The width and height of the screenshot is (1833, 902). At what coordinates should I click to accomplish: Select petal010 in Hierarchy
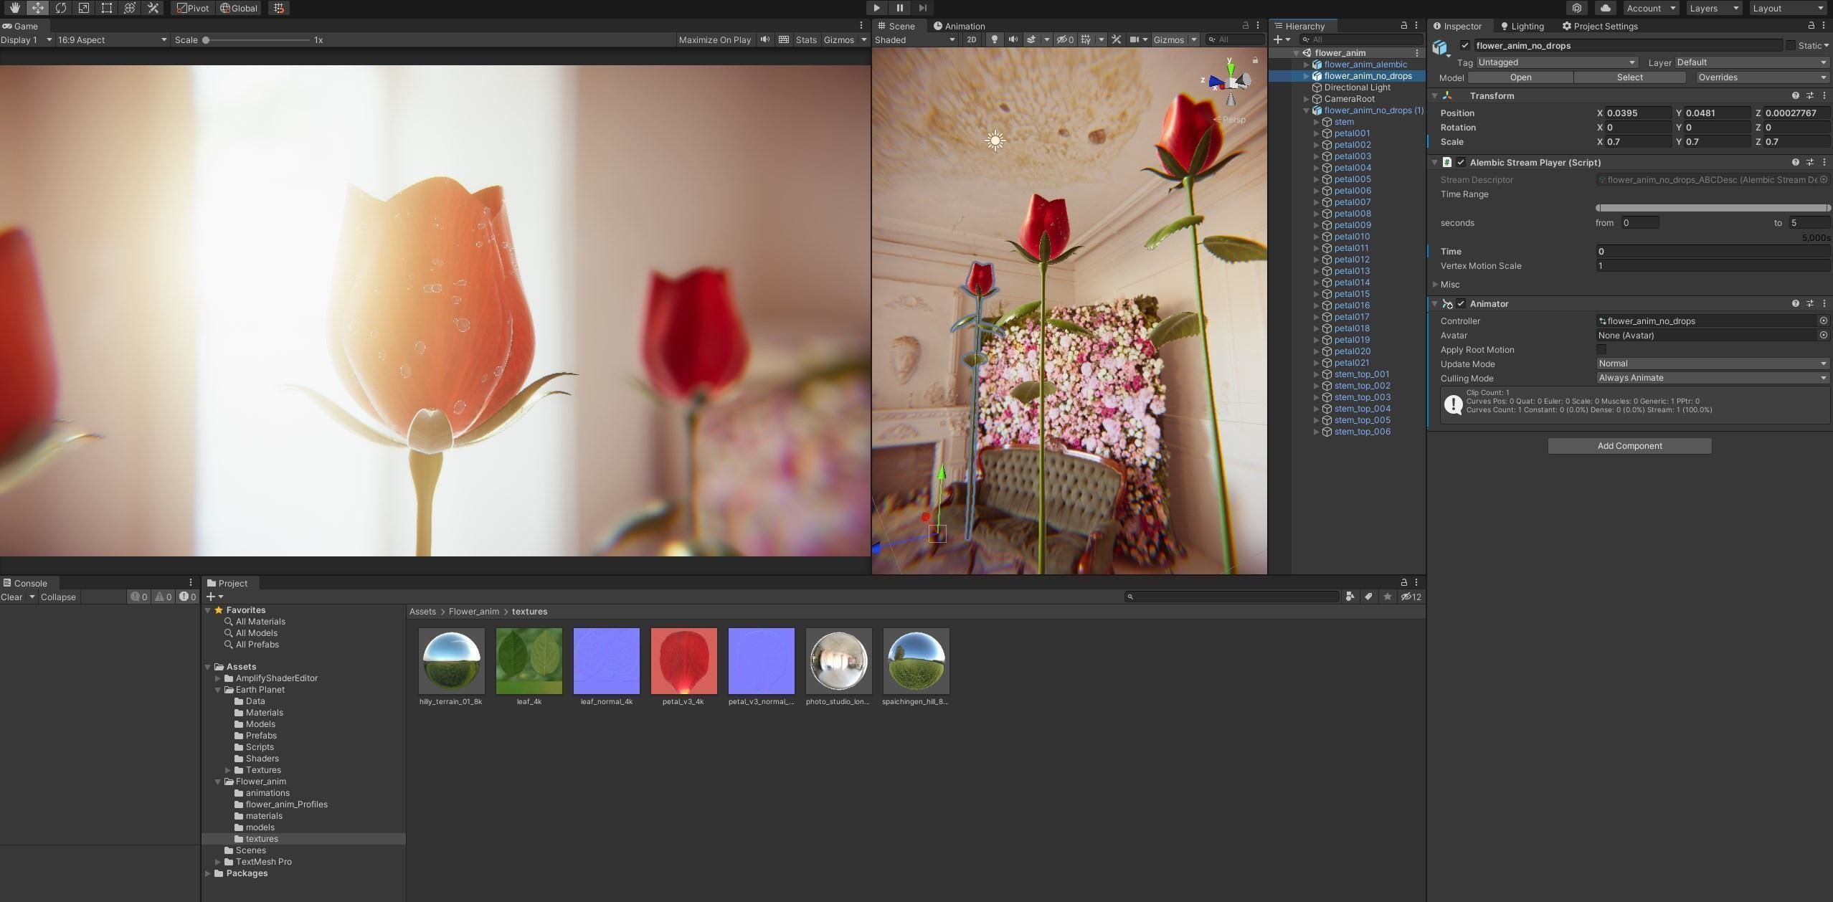(x=1351, y=237)
